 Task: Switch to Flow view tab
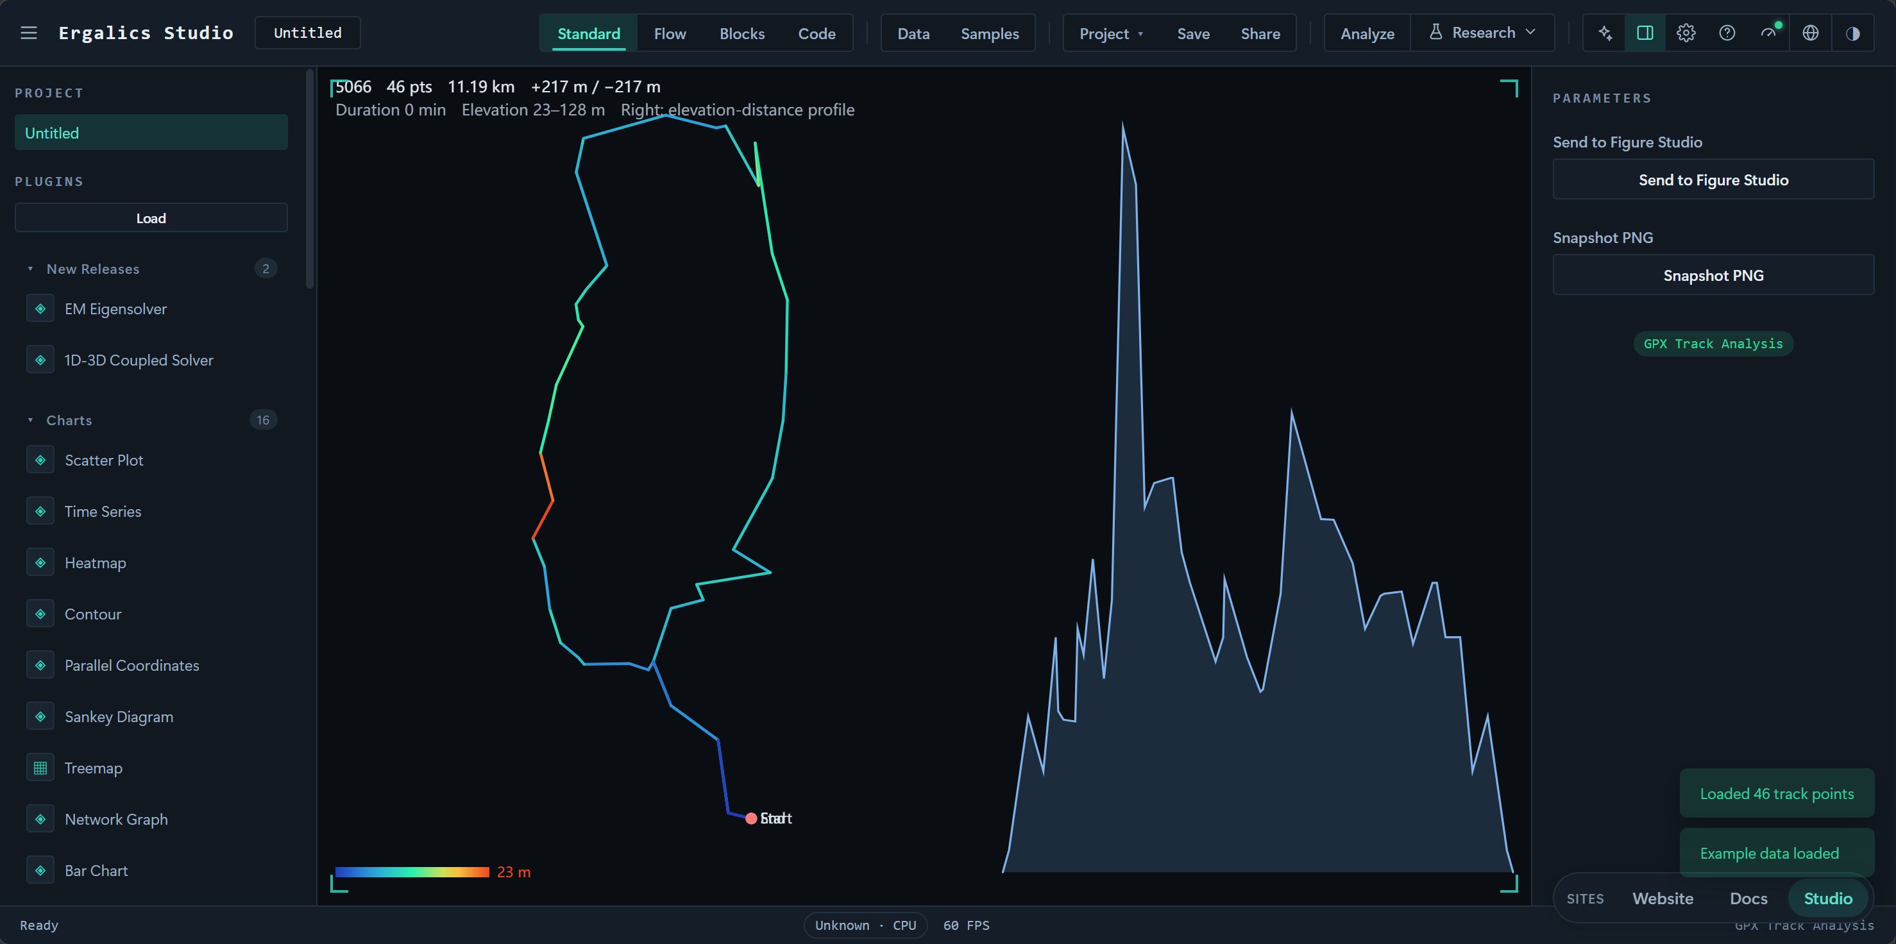670,33
